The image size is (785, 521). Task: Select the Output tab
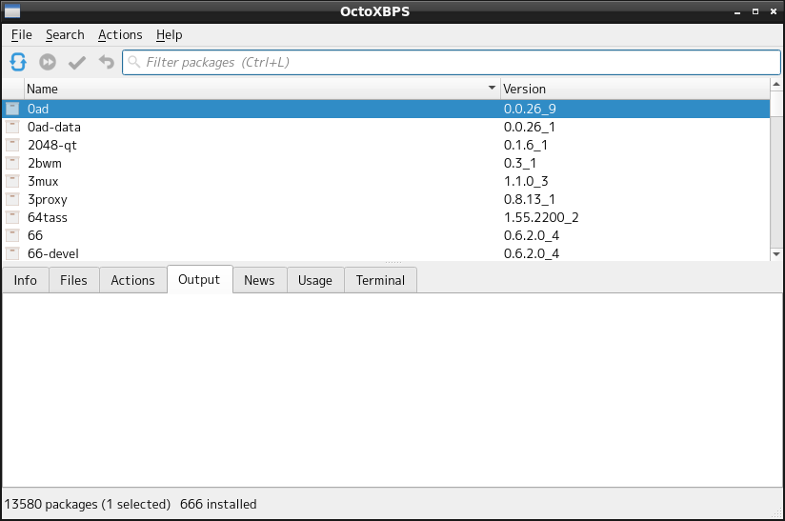coord(199,279)
